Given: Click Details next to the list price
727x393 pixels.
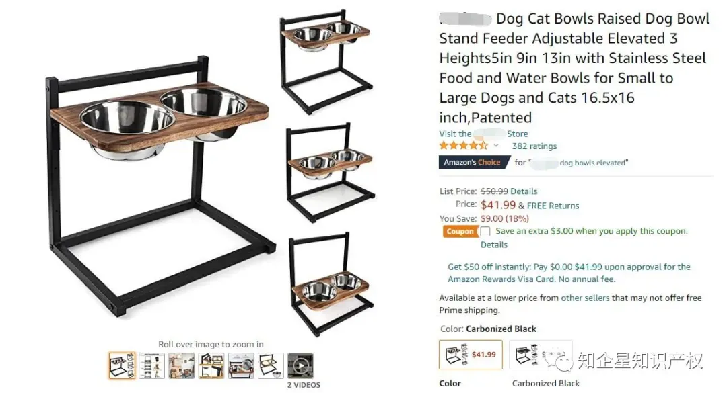Looking at the screenshot, I should [x=524, y=191].
